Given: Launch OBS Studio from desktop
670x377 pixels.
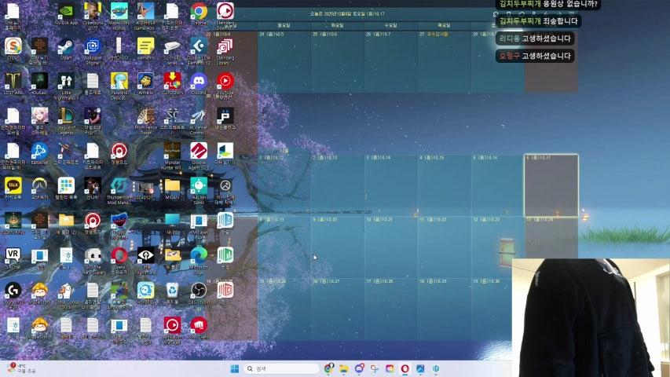Looking at the screenshot, I should coord(198,291).
